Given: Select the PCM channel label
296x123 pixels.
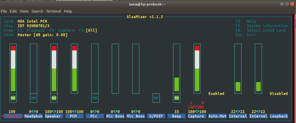Looking at the screenshot, I should [x=74, y=116].
